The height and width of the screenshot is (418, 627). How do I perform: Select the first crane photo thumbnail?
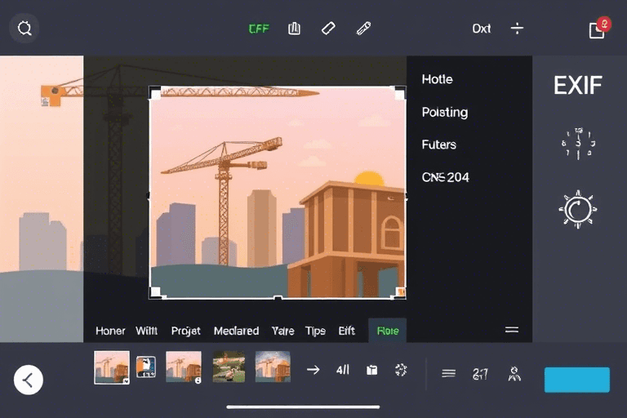pos(112,367)
